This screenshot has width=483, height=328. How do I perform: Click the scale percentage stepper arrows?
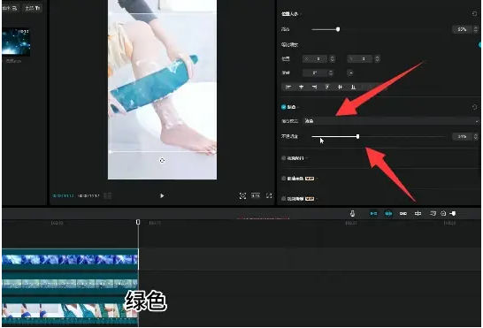476,29
